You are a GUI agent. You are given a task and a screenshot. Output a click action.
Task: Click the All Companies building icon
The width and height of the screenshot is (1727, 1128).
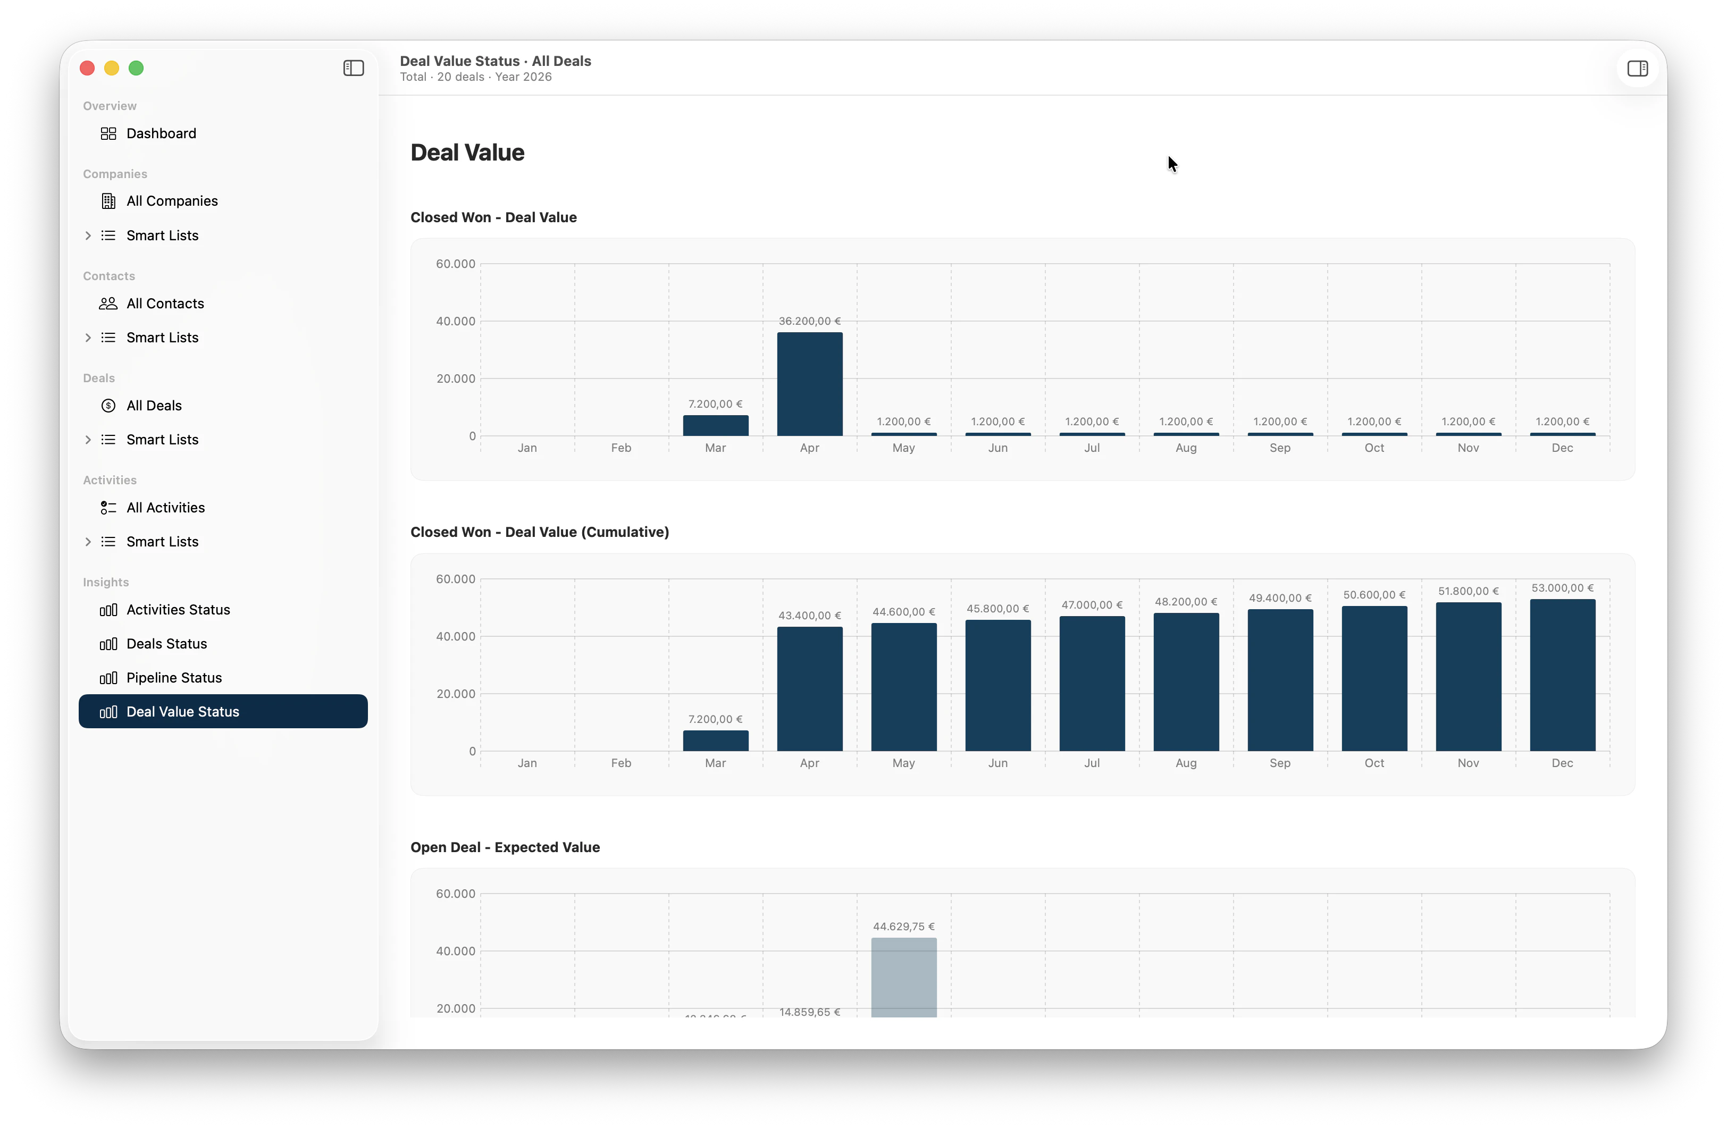tap(109, 201)
